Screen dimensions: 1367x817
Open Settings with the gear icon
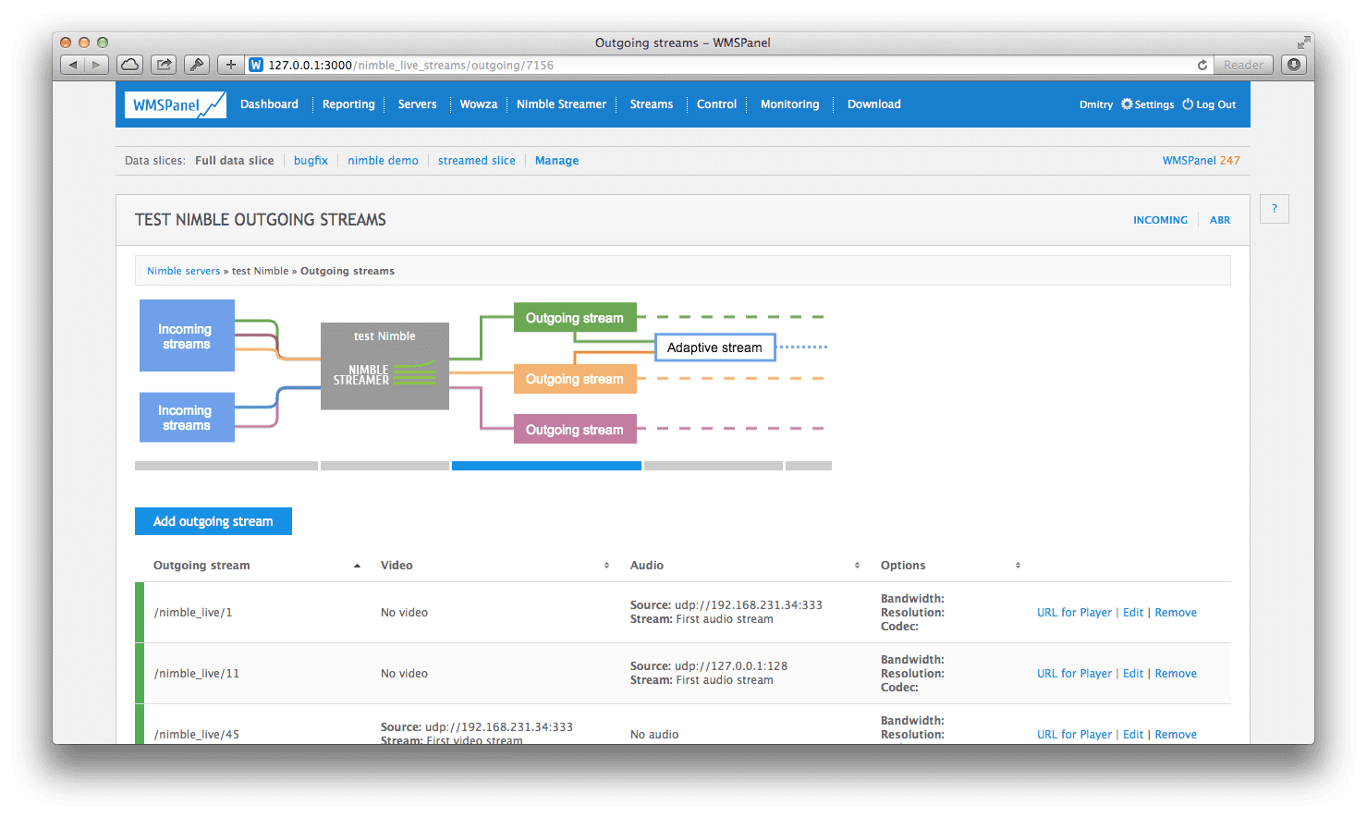click(1148, 104)
